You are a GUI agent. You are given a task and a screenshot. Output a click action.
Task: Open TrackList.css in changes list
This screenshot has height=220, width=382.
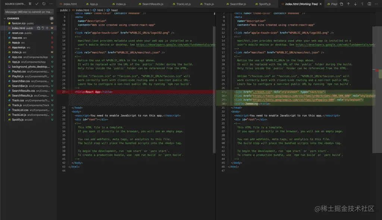point(29,110)
